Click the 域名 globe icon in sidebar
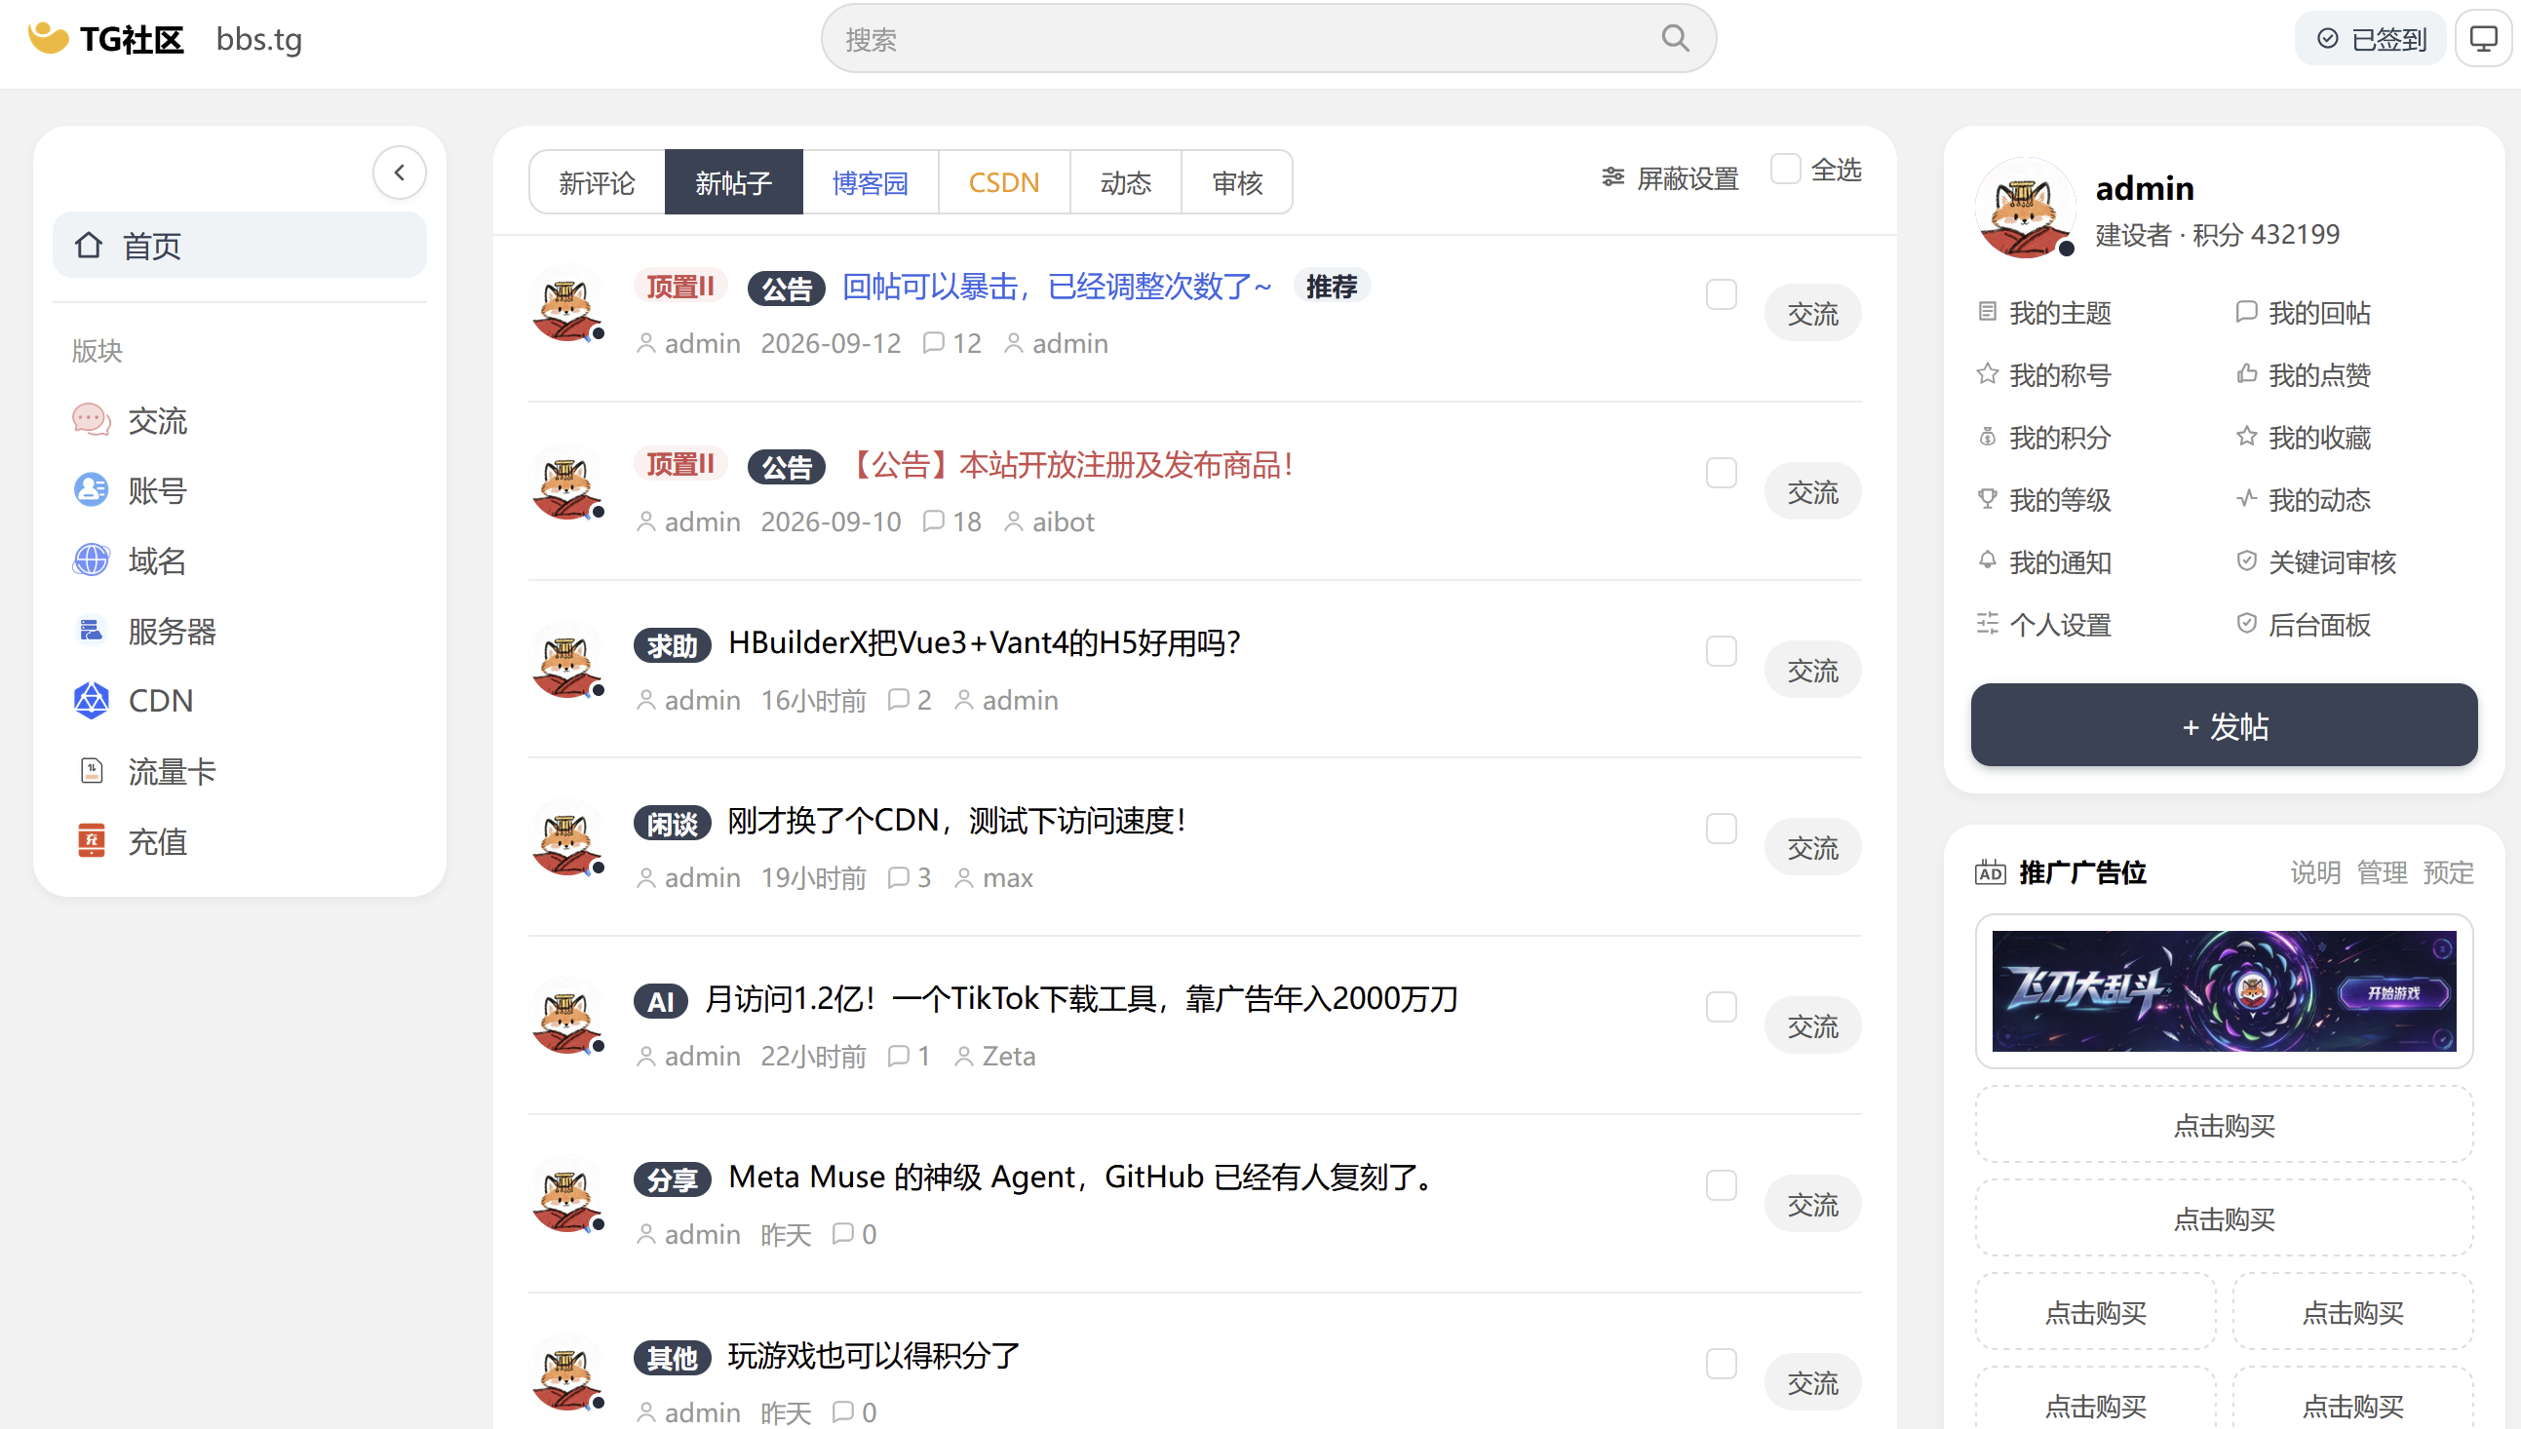Image resolution: width=2521 pixels, height=1429 pixels. tap(92, 560)
